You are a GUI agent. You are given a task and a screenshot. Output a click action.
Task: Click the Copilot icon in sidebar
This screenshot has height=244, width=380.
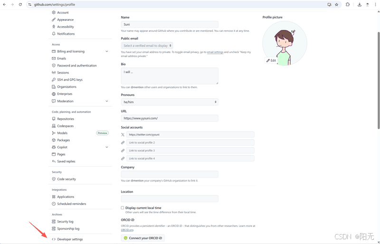pyautogui.click(x=54, y=147)
